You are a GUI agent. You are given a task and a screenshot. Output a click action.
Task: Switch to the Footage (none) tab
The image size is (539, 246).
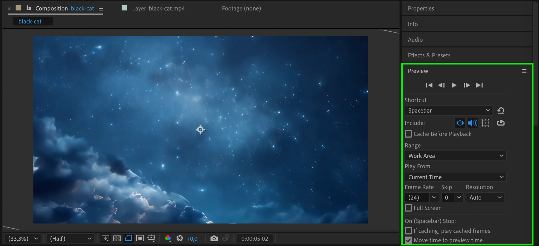coord(241,8)
